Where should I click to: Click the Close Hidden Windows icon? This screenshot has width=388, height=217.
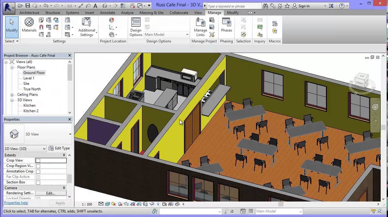(133, 6)
